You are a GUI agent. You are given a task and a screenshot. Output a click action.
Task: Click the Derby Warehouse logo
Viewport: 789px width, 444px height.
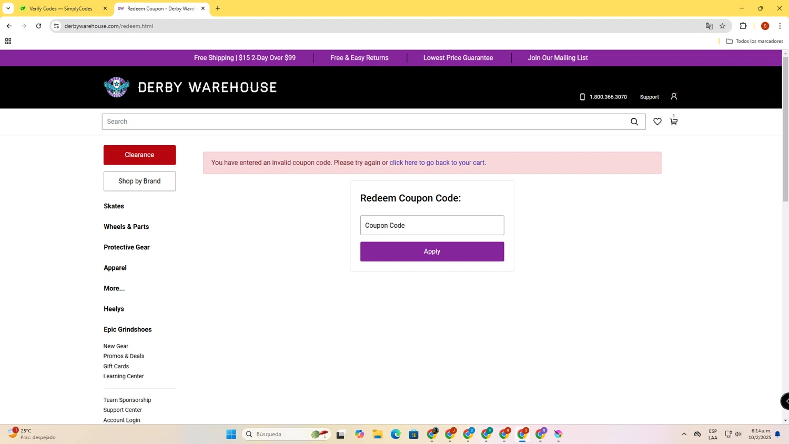pos(190,87)
